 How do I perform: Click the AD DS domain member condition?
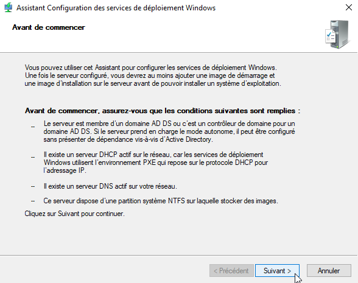(x=169, y=131)
